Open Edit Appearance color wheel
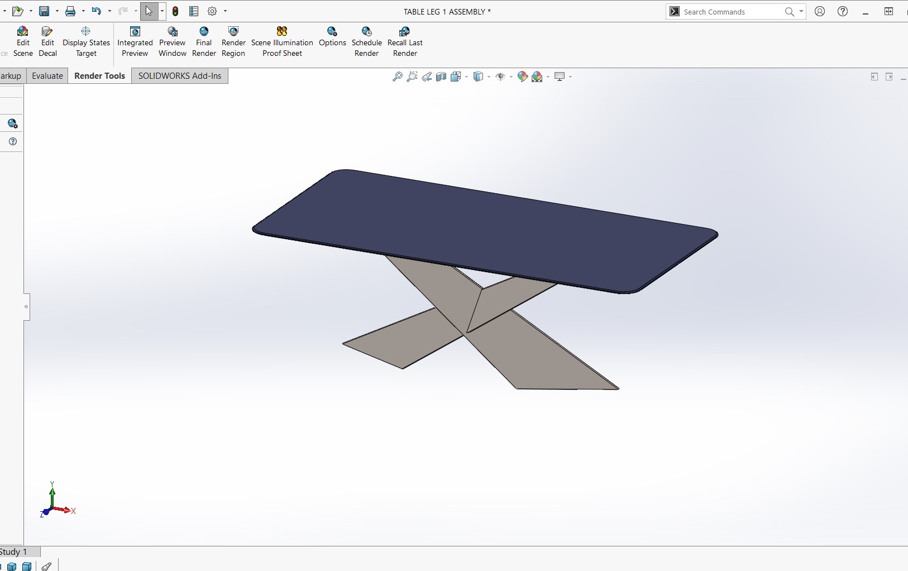The height and width of the screenshot is (571, 908). (x=523, y=77)
